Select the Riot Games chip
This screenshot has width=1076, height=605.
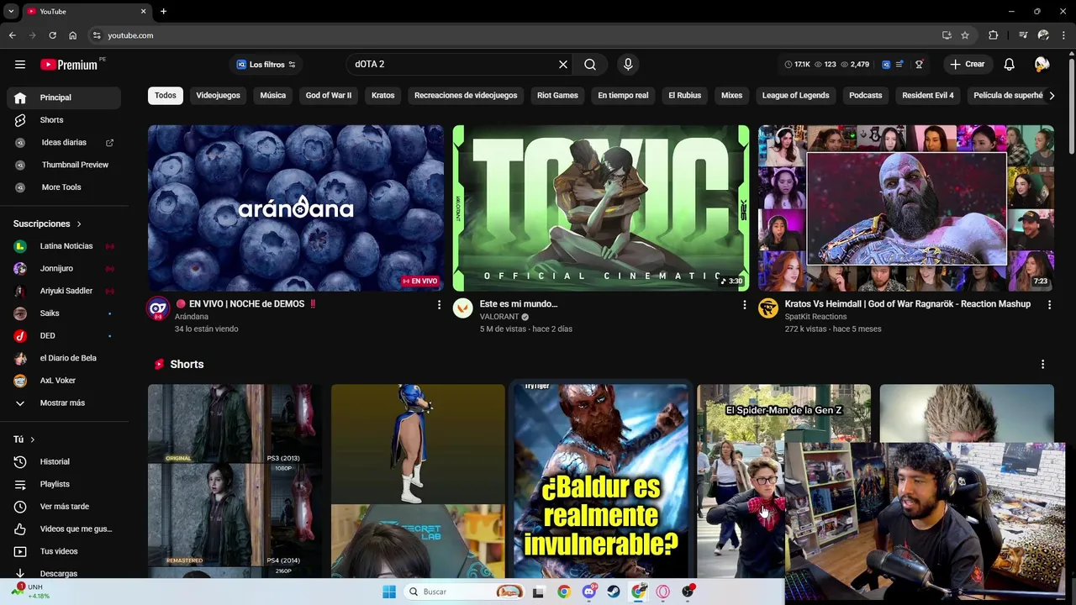pos(558,96)
